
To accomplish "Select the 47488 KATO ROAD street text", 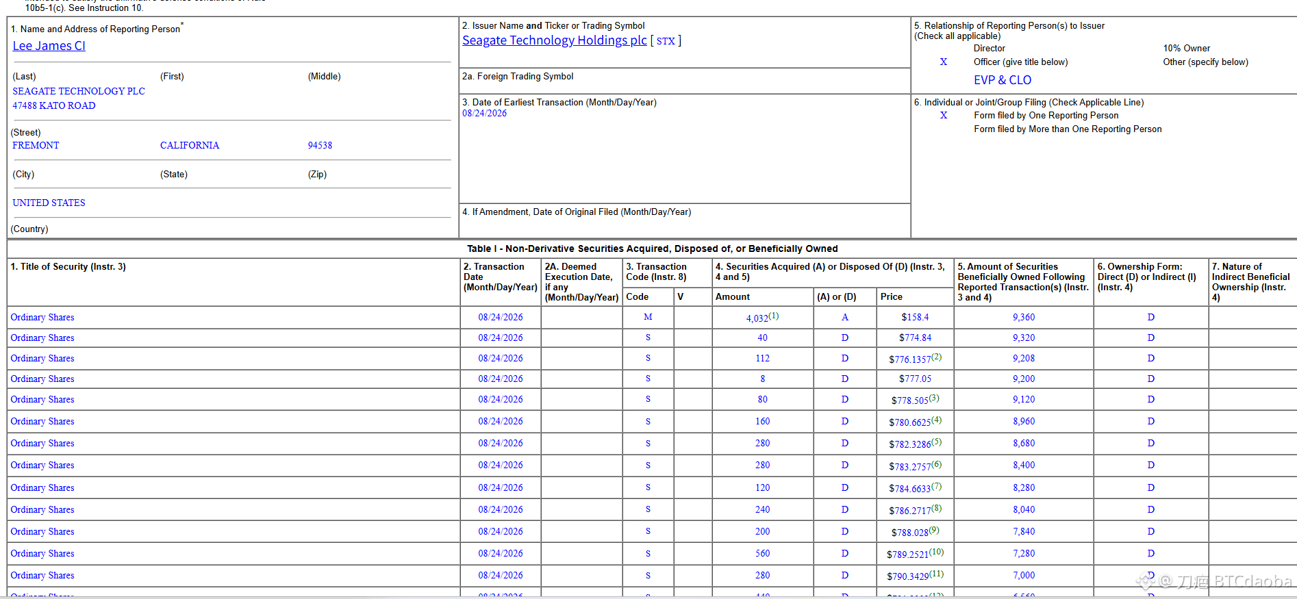I will (x=54, y=105).
